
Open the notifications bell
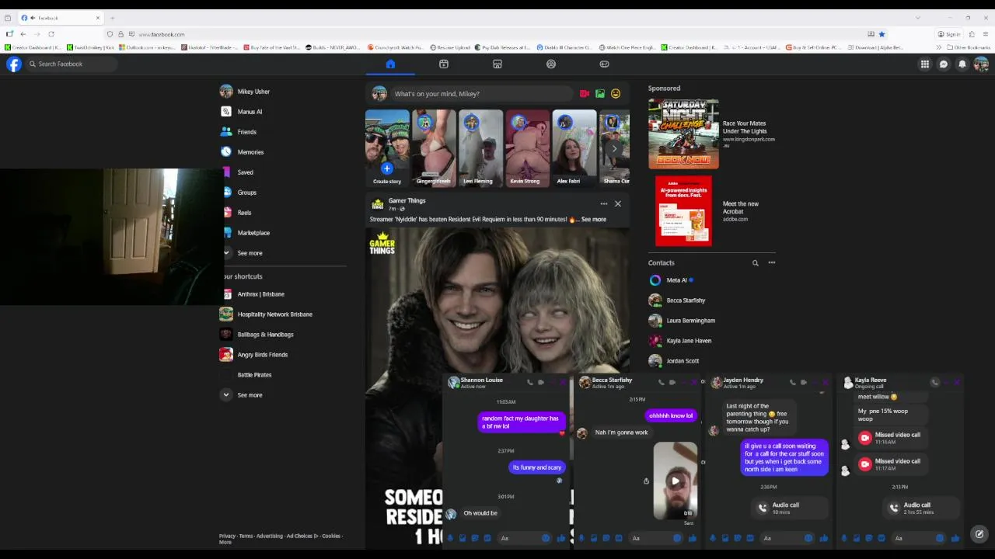click(962, 64)
